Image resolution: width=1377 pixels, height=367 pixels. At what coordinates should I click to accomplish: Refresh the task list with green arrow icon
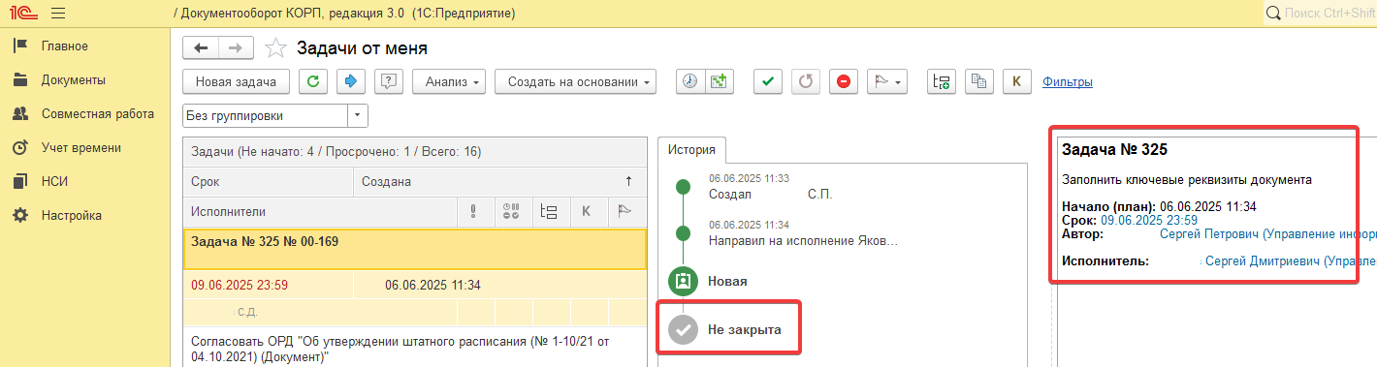pyautogui.click(x=312, y=82)
